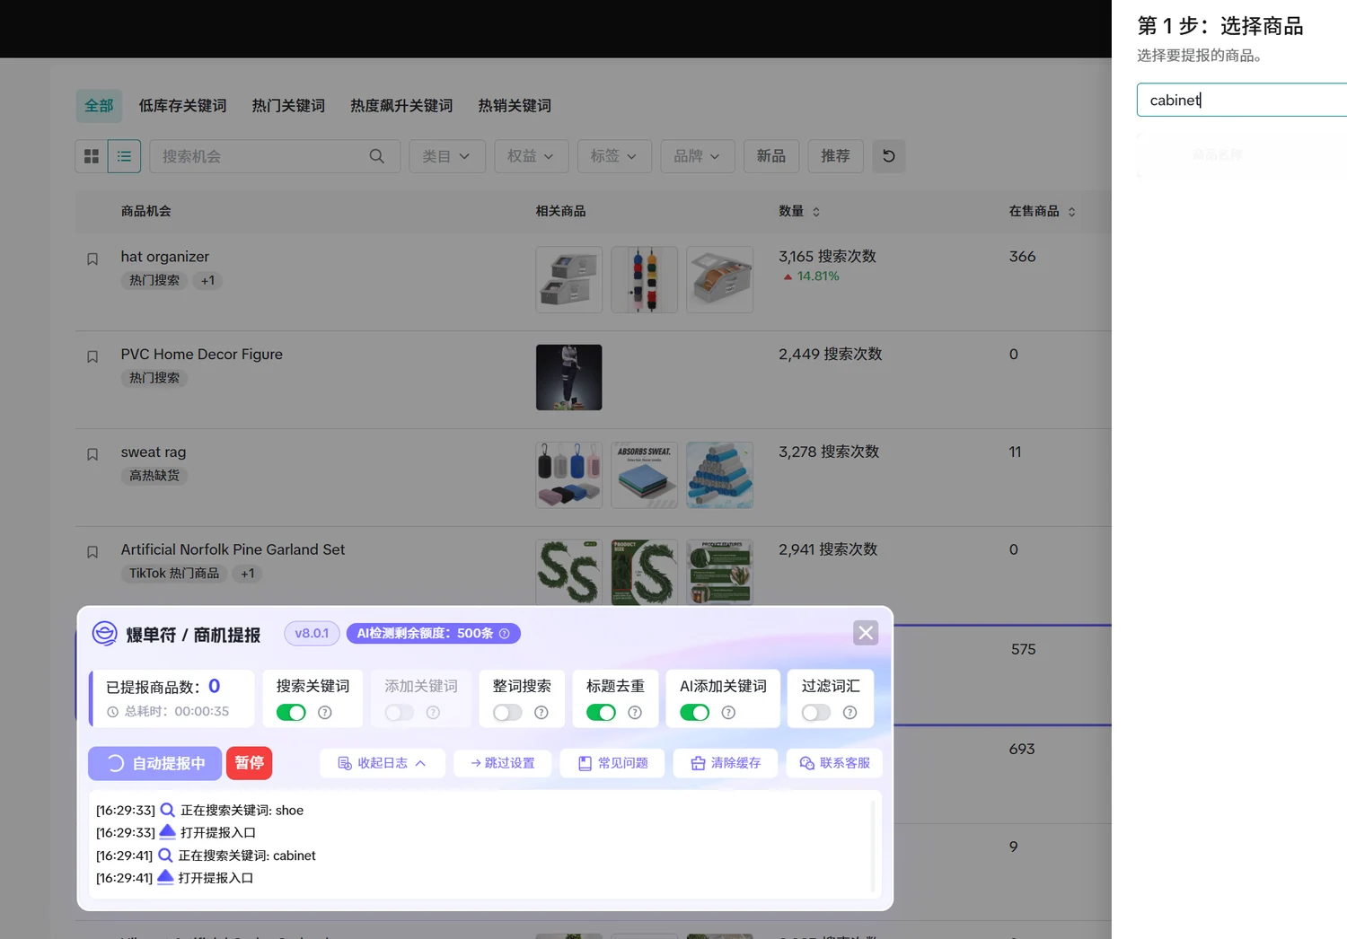Open help icon under 过滤词汇

tap(850, 713)
